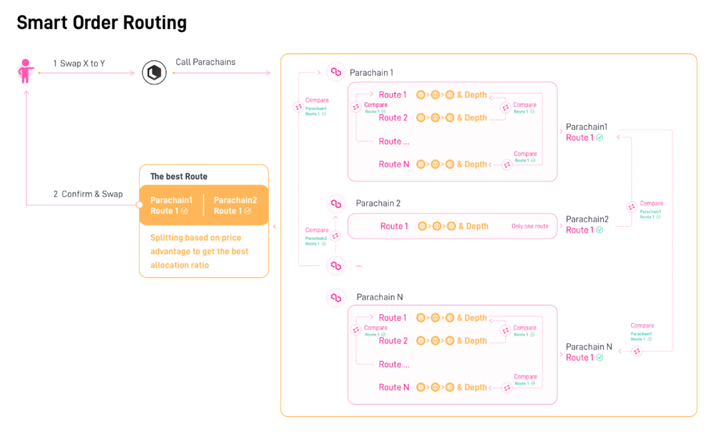Image resolution: width=718 pixels, height=438 pixels.
Task: Click the link icon next to the ellipsis
Action: point(336,265)
